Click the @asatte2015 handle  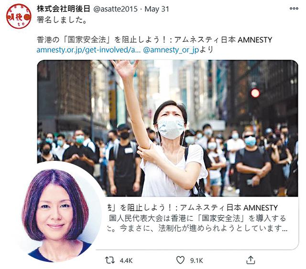pos(116,9)
